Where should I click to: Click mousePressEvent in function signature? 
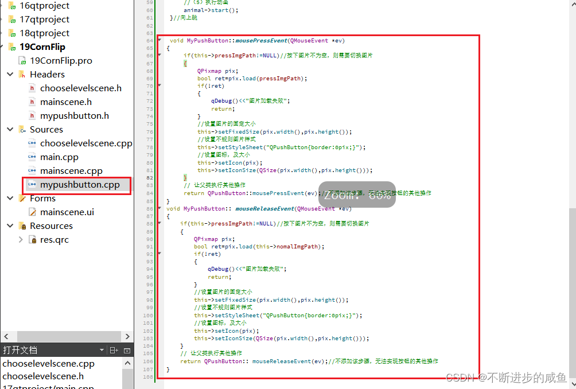point(261,40)
